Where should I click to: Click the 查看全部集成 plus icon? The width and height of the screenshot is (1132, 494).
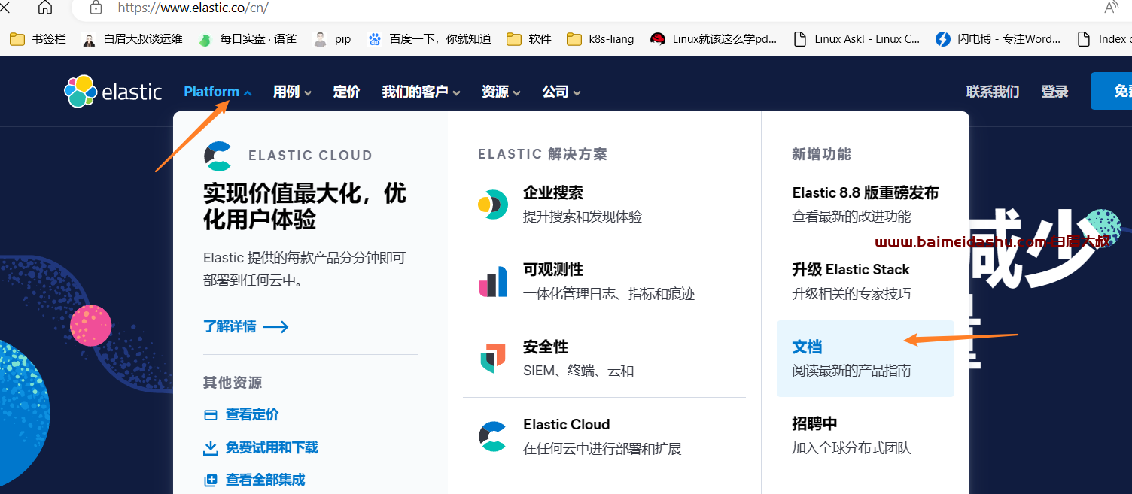coord(211,480)
